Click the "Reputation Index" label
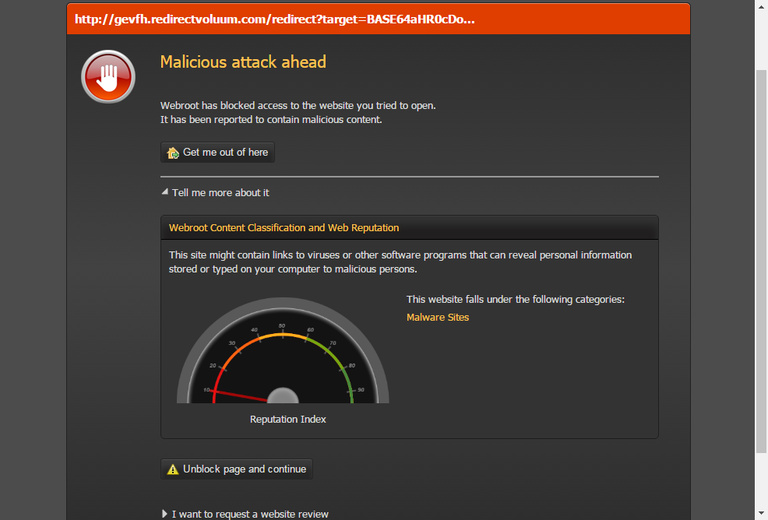The height and width of the screenshot is (520, 768). [x=287, y=420]
